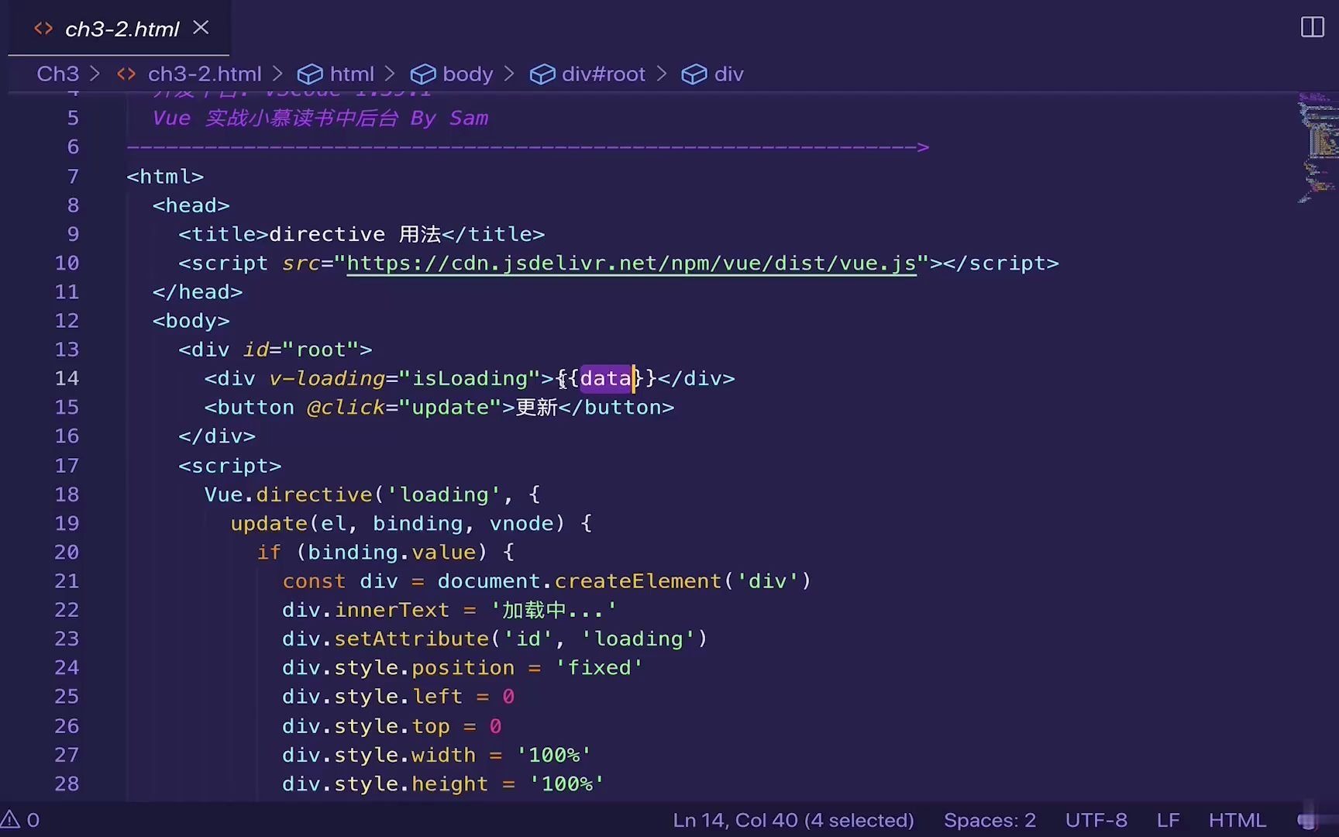Image resolution: width=1339 pixels, height=837 pixels.
Task: Click the cube icon before last div breadcrumb
Action: pos(694,74)
